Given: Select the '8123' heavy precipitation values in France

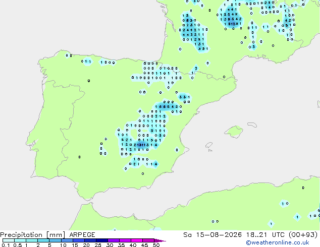Looking at the screenshot, I should (233, 24).
